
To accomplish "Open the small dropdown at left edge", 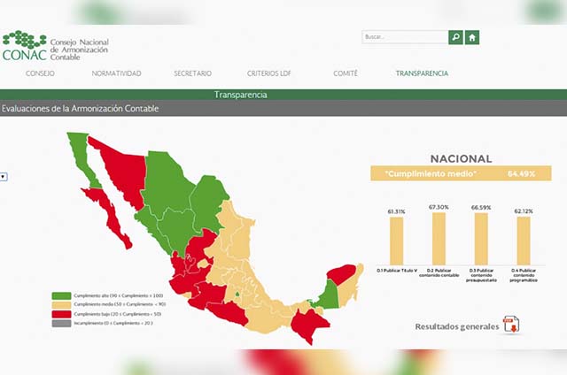I will pyautogui.click(x=4, y=177).
